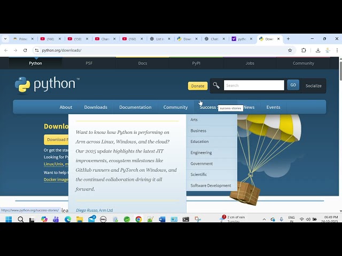342x256 pixels.
Task: Open the Windows Start menu
Action: (x=9, y=219)
